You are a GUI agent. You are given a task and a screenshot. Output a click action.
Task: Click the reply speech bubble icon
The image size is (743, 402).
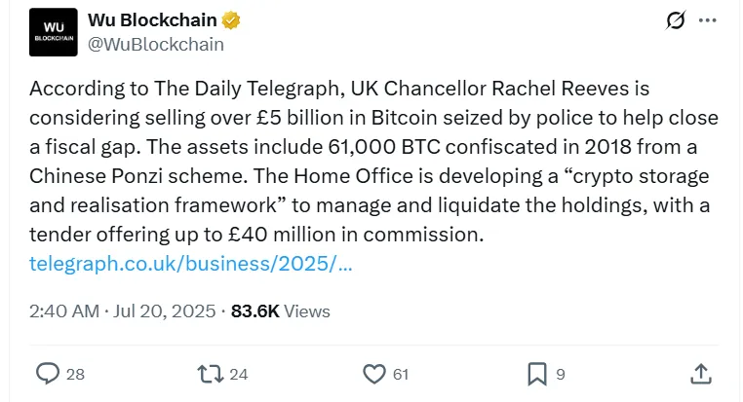point(47,373)
